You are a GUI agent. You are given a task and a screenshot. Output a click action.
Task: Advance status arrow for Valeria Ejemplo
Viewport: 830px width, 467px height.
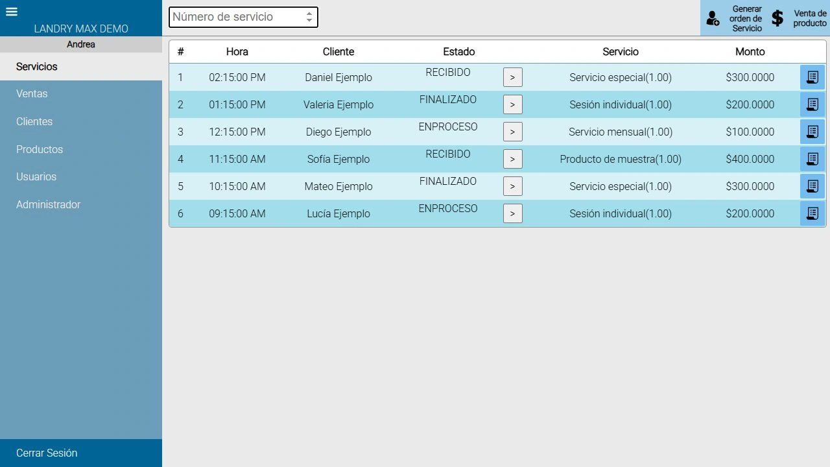(512, 104)
